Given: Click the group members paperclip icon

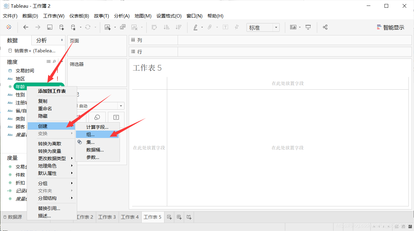Looking at the screenshot, I should click(210, 27).
